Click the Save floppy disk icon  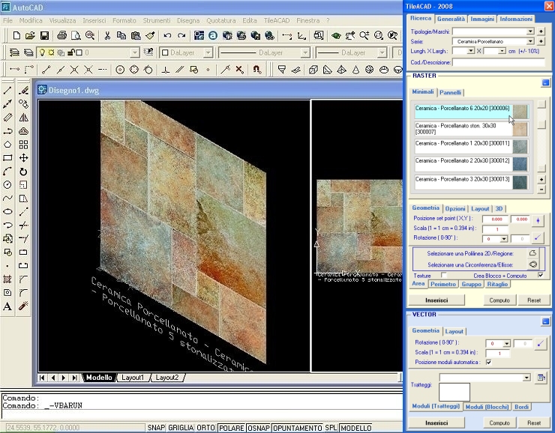tap(44, 35)
